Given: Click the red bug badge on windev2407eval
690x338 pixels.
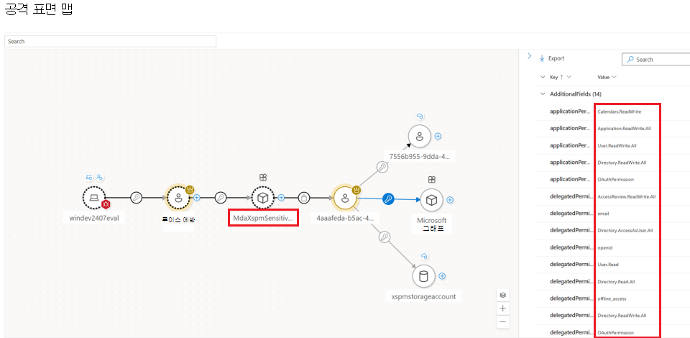Looking at the screenshot, I should (x=105, y=204).
